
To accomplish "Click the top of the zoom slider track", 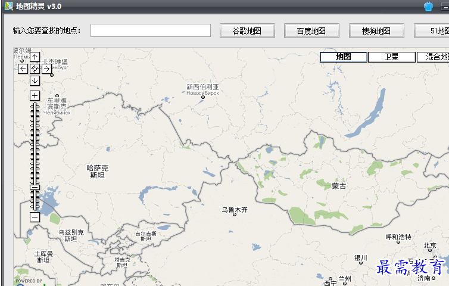I will pos(35,105).
